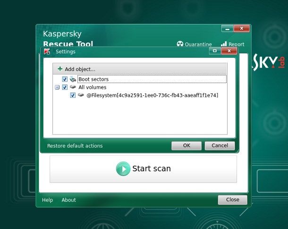This screenshot has width=288, height=229.
Task: Open Add object... in the toolbar
Action: click(x=76, y=69)
